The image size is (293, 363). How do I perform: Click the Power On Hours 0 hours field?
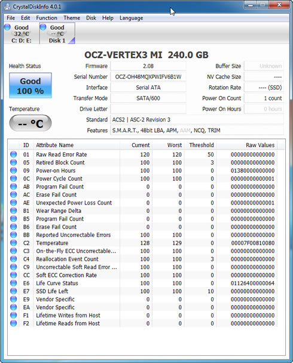[264, 109]
